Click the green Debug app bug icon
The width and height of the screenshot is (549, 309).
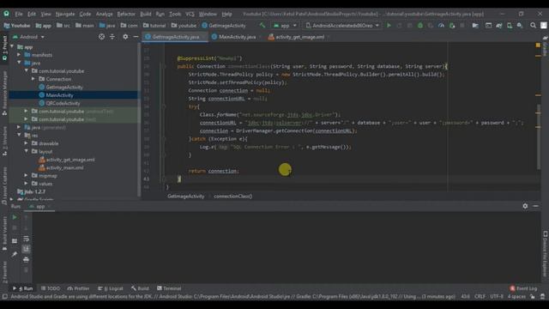click(420, 26)
